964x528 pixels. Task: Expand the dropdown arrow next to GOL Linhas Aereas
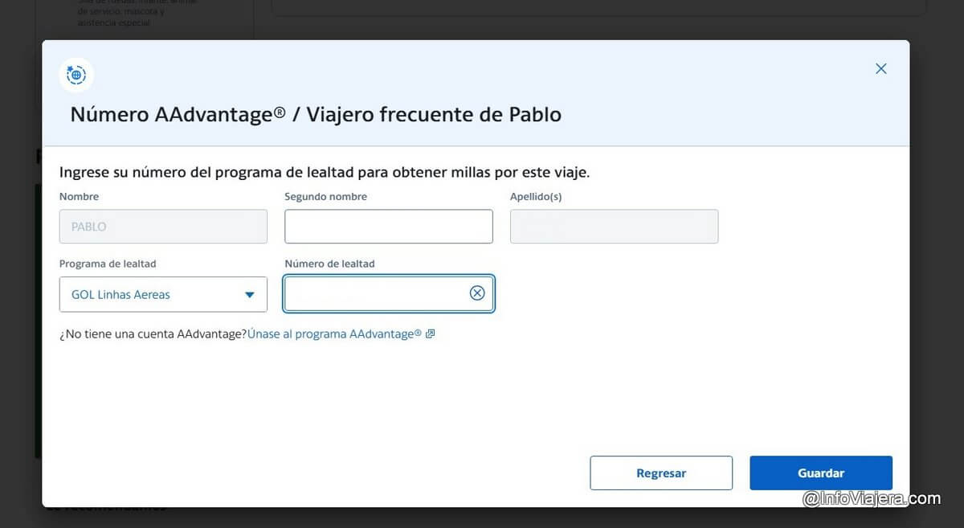pyautogui.click(x=250, y=295)
